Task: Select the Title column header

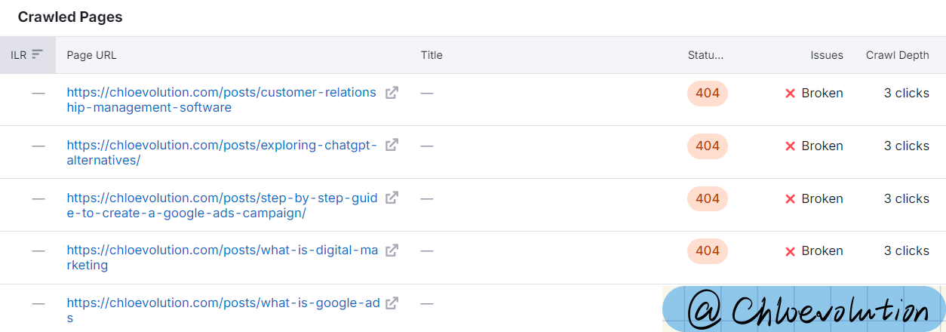Action: [432, 55]
